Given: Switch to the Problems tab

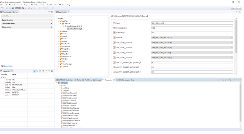Looking at the screenshot, I should pos(87,80).
